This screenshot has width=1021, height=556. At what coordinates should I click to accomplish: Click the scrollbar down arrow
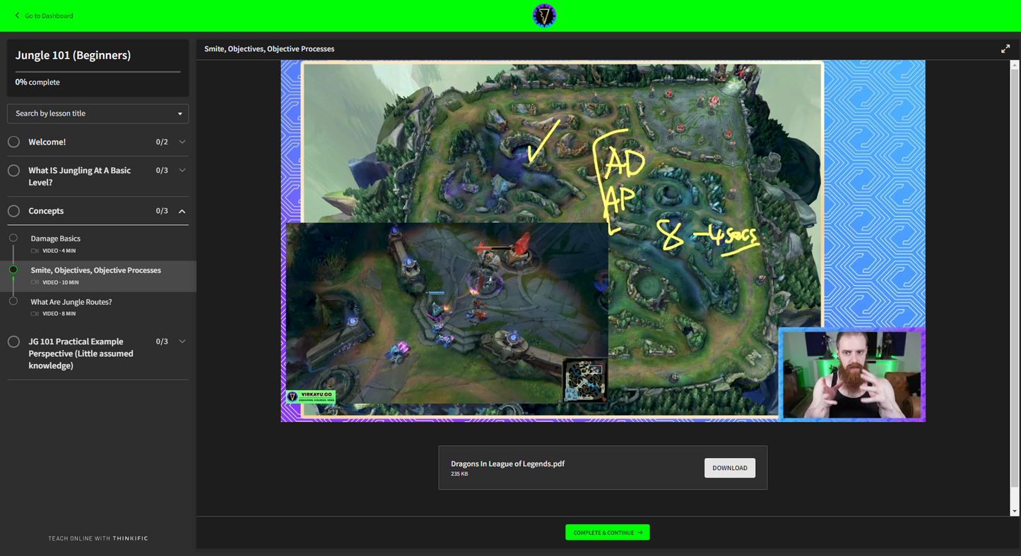[1015, 512]
